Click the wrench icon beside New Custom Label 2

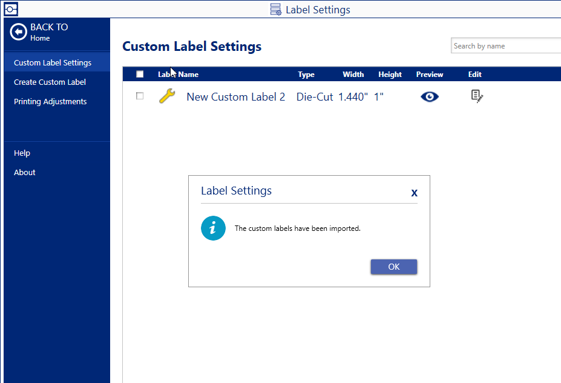click(167, 96)
